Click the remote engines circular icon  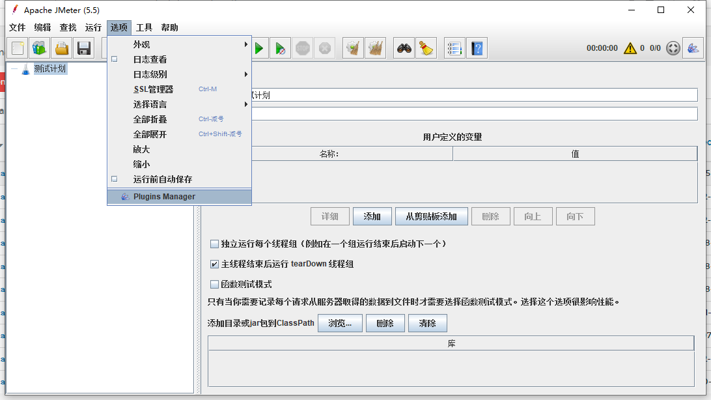673,48
